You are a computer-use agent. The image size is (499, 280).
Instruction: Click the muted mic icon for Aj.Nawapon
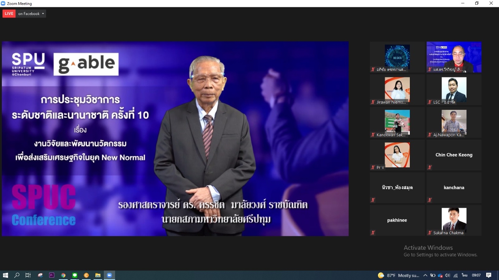coord(430,135)
